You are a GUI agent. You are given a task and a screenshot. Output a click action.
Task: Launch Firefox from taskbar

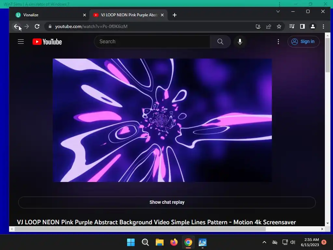point(174,242)
